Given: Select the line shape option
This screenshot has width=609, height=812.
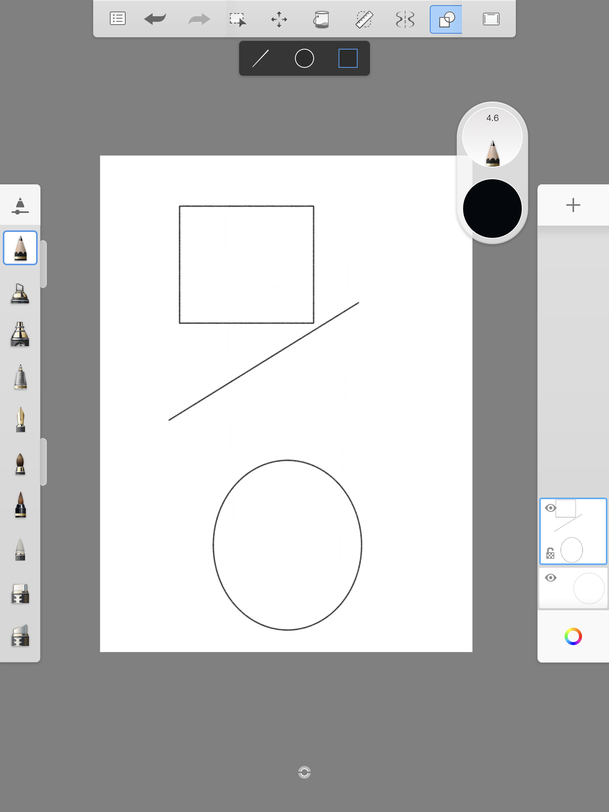Looking at the screenshot, I should coord(260,58).
